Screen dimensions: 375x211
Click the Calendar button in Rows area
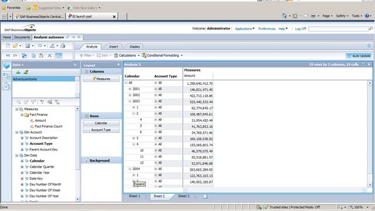point(101,123)
